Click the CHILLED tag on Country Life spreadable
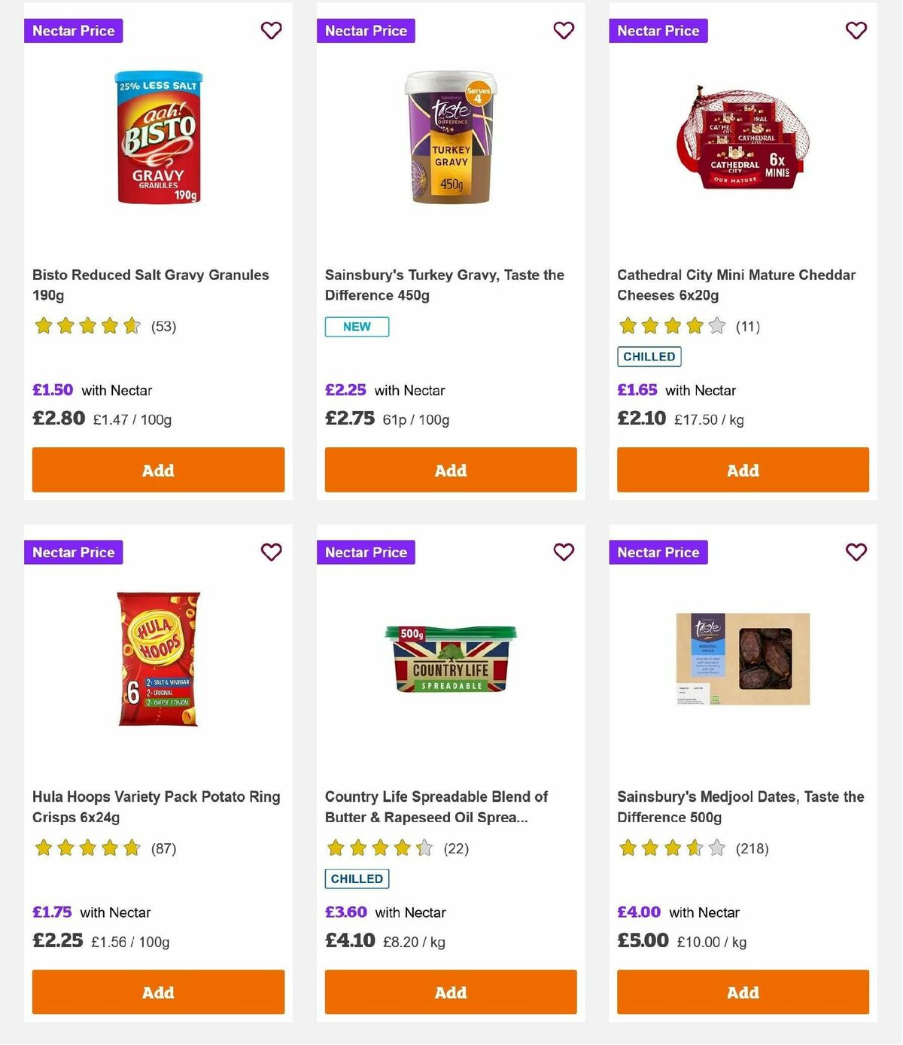This screenshot has height=1045, width=903. pyautogui.click(x=357, y=879)
